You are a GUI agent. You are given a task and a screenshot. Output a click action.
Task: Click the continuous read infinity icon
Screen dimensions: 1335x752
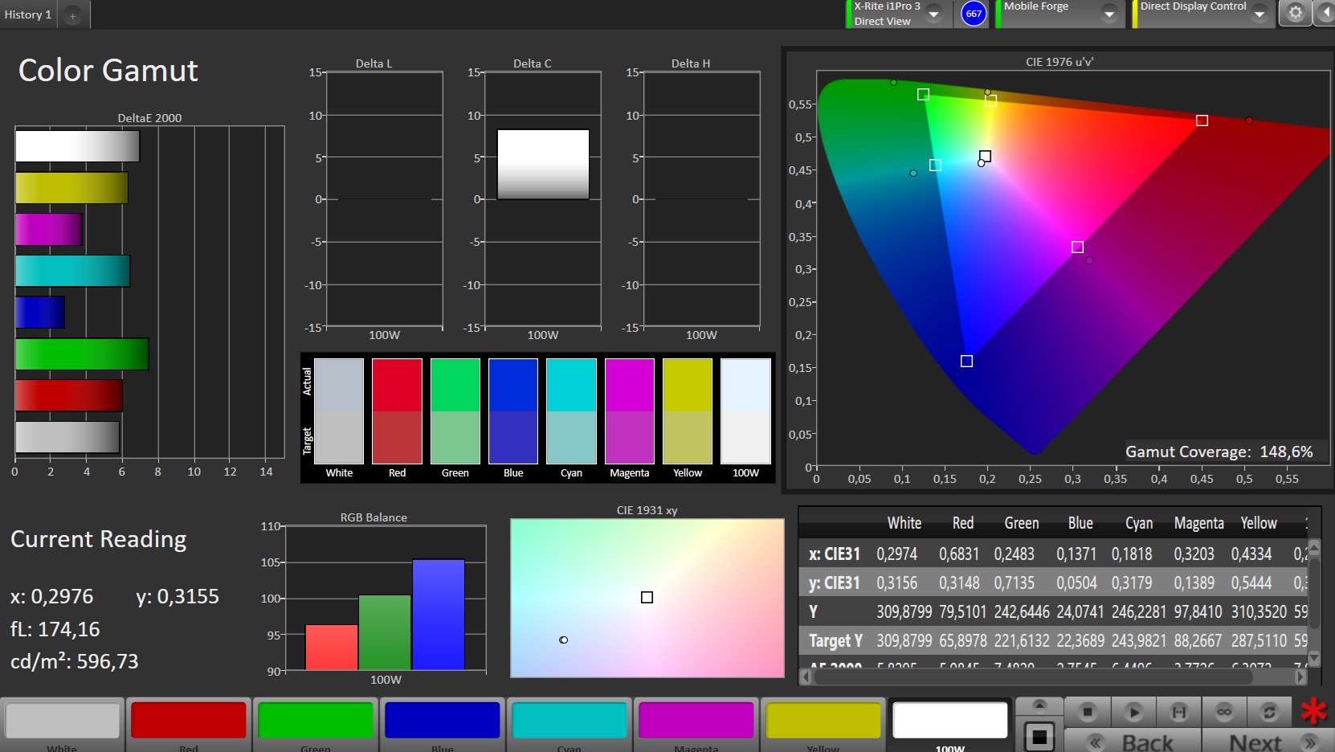click(x=1224, y=712)
